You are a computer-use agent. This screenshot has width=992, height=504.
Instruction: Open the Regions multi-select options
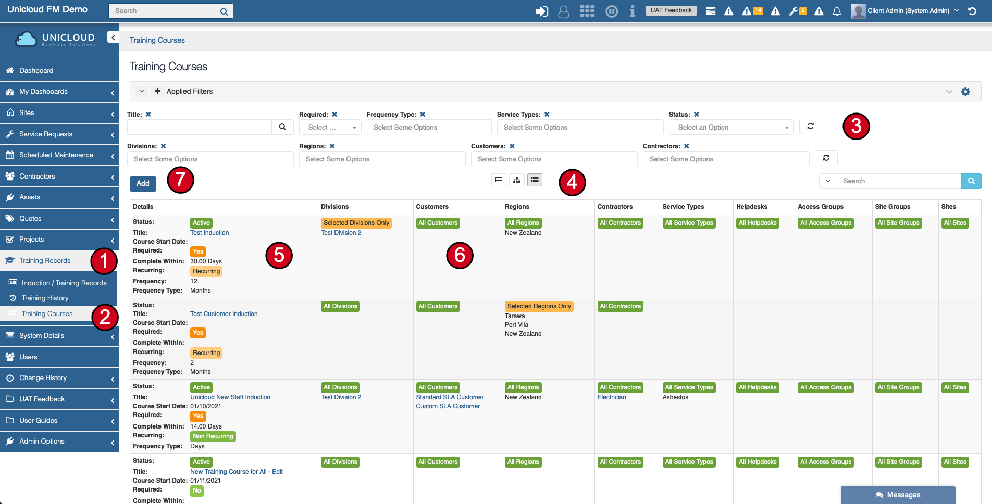(x=382, y=159)
